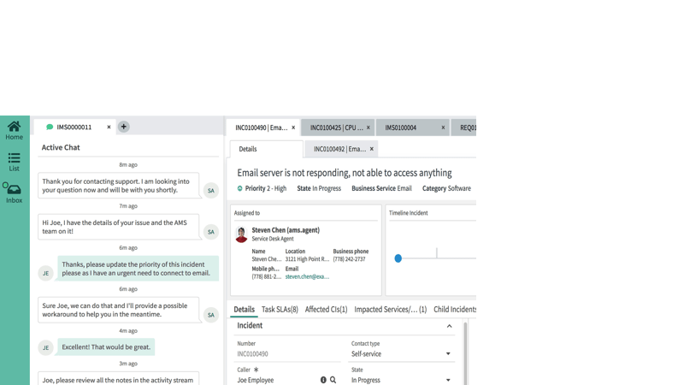Close the IMS0100004 tab

click(443, 127)
